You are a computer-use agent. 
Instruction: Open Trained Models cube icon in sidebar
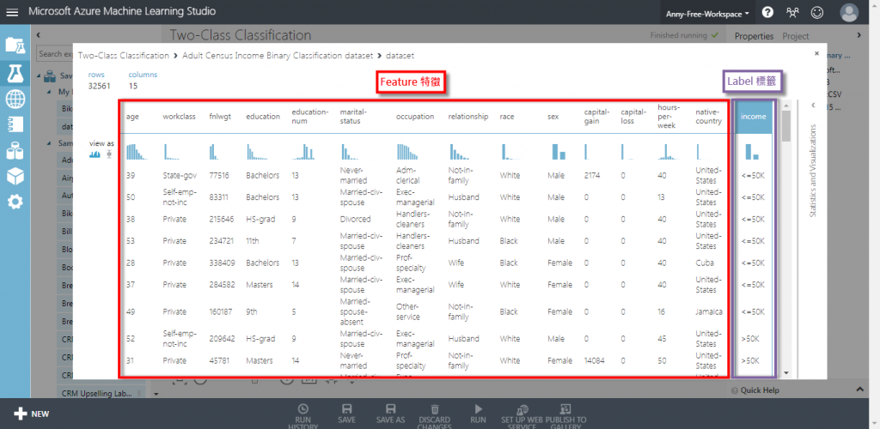tap(15, 176)
